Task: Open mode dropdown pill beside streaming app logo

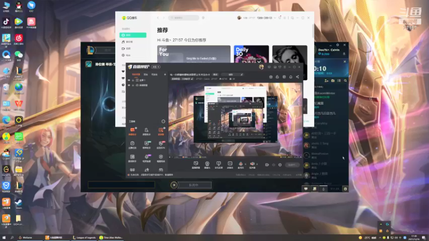Action: (156, 67)
